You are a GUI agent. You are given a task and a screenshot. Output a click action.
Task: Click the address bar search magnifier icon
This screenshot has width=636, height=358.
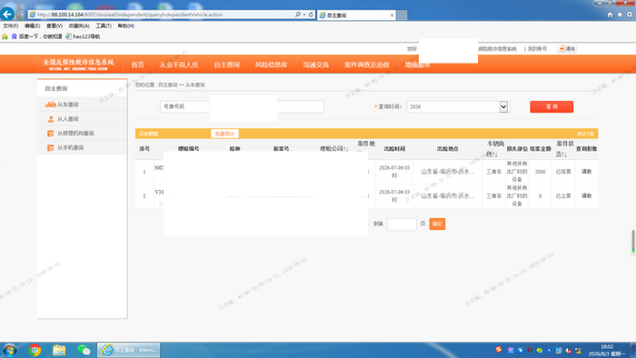pyautogui.click(x=298, y=15)
